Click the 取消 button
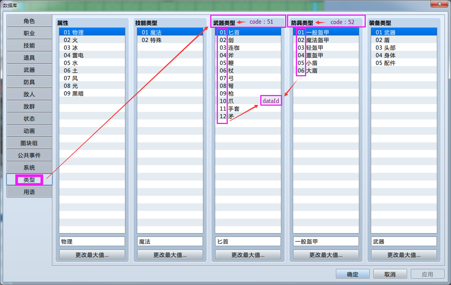The width and height of the screenshot is (451, 285). pos(390,274)
